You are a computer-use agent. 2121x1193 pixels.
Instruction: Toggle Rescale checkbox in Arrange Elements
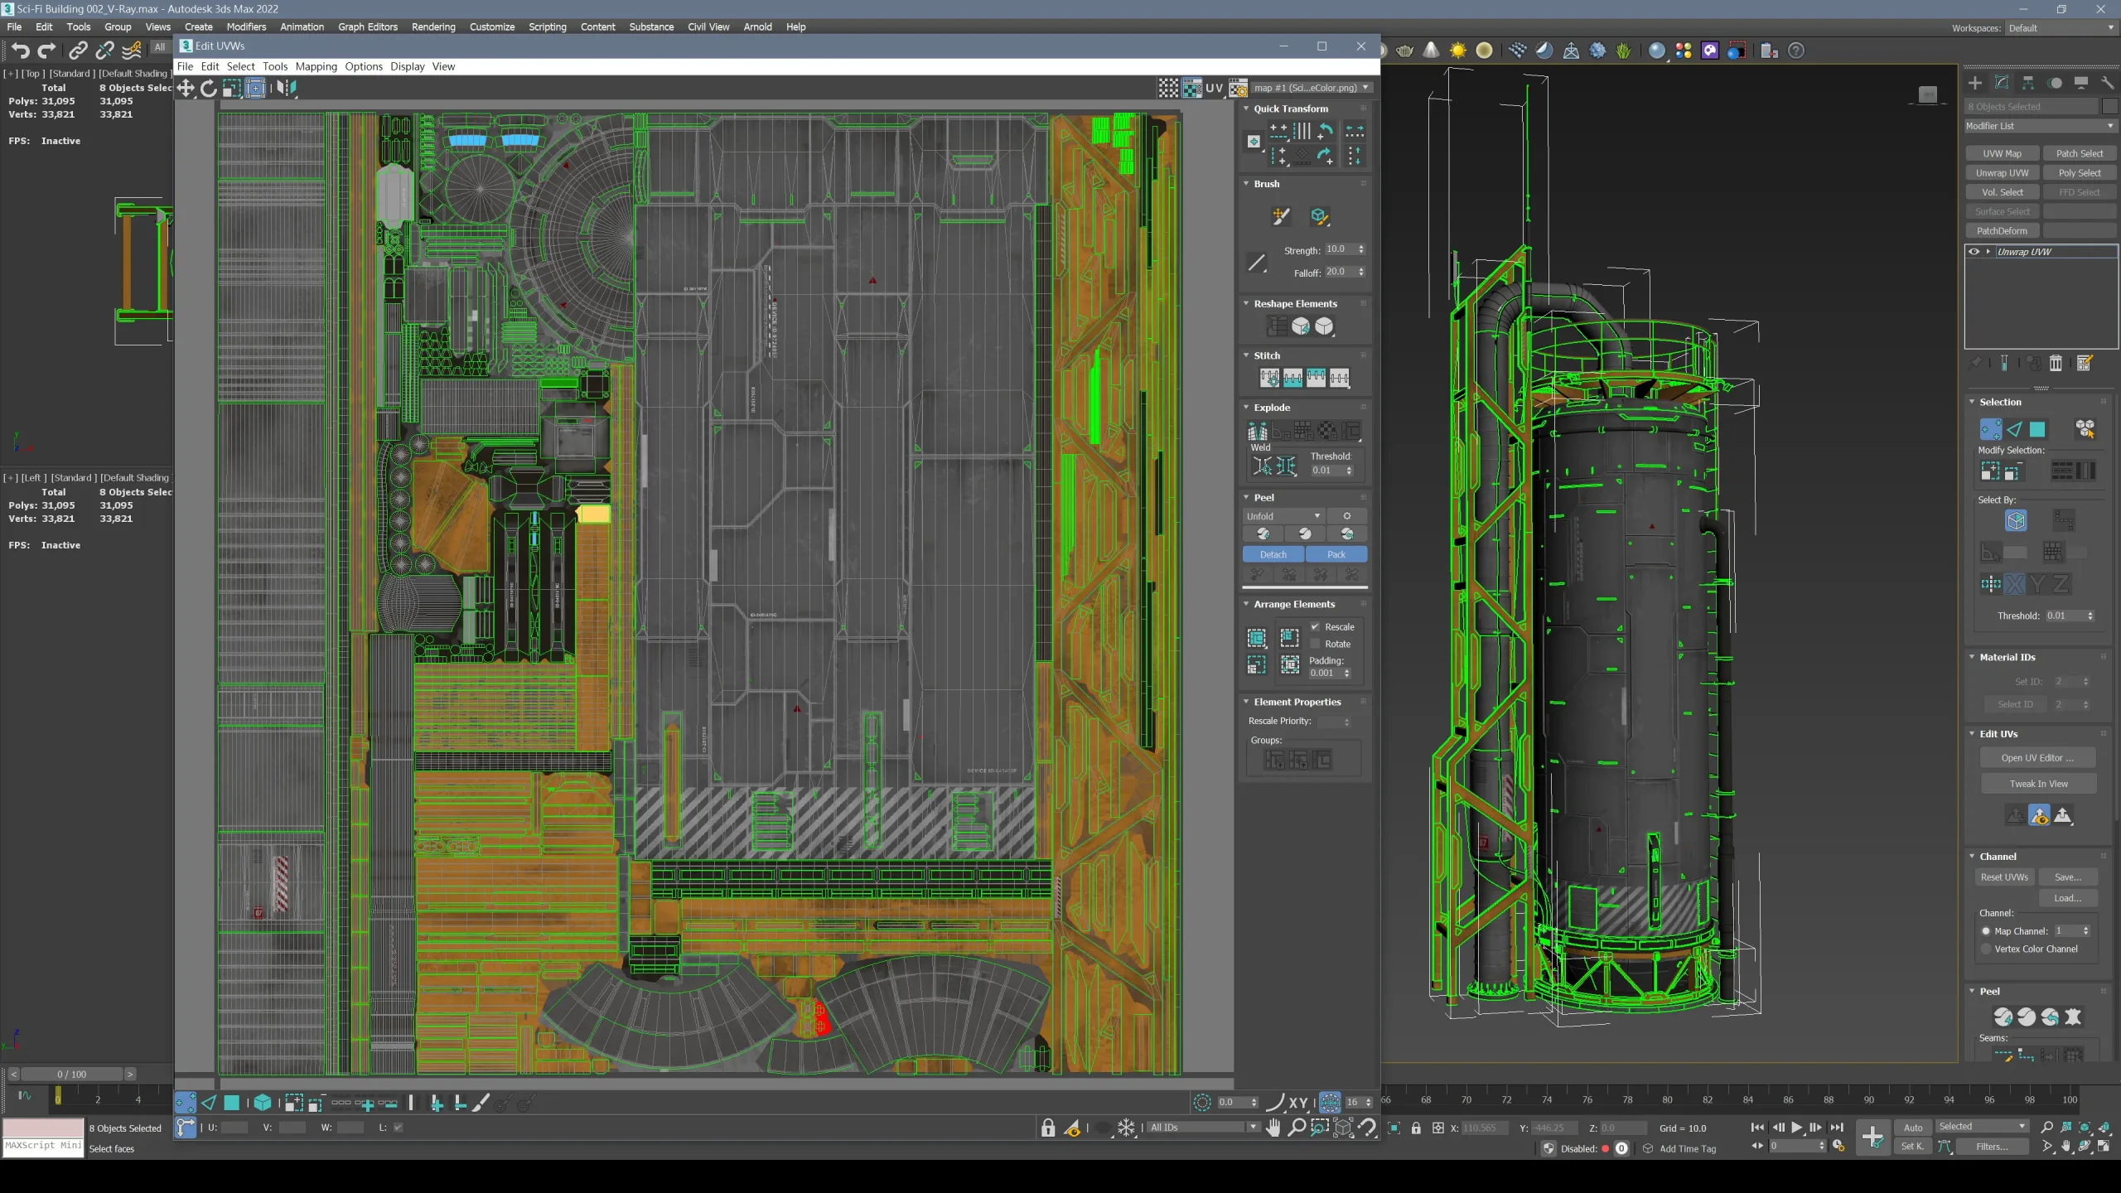(x=1314, y=626)
